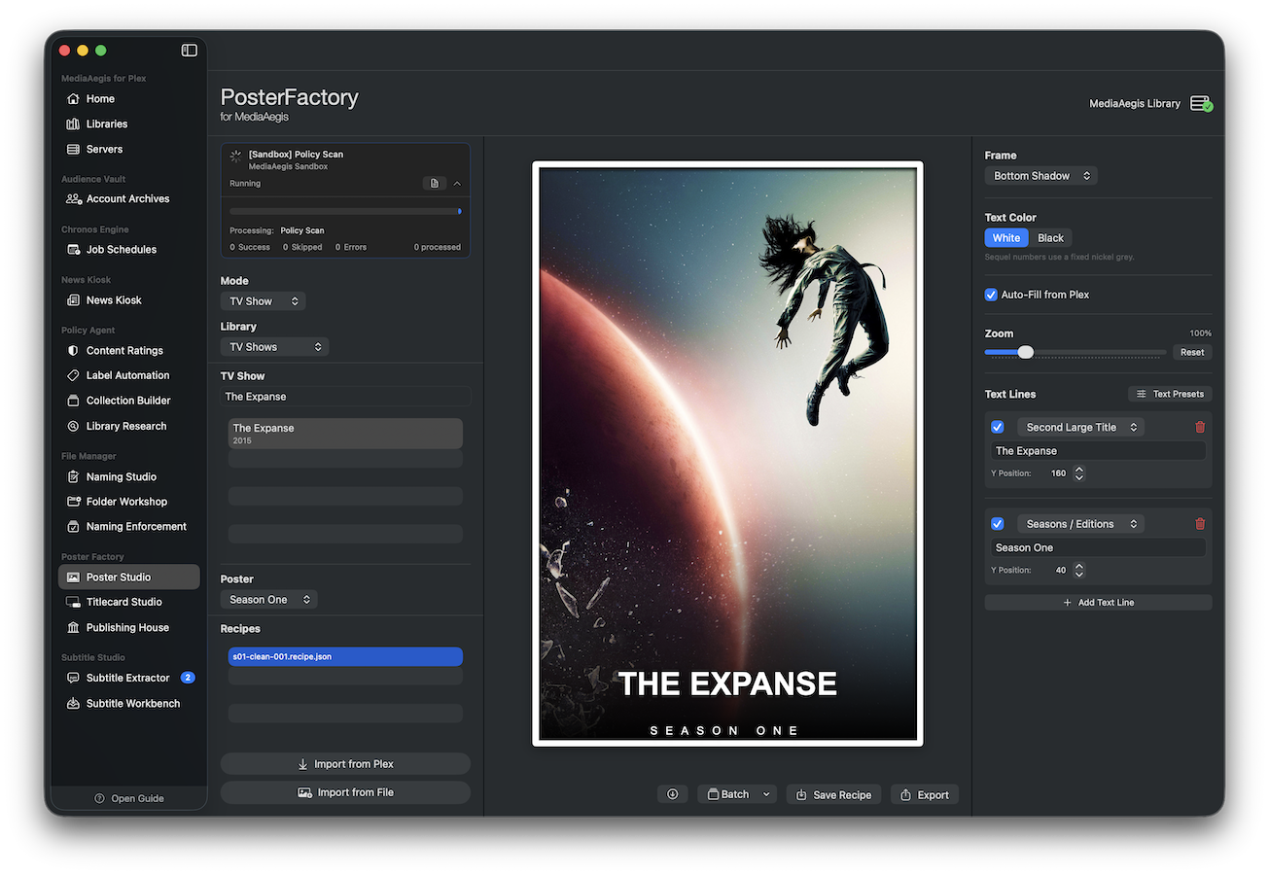Open the Second Large Title style dropdown
This screenshot has width=1269, height=875.
coord(1080,428)
